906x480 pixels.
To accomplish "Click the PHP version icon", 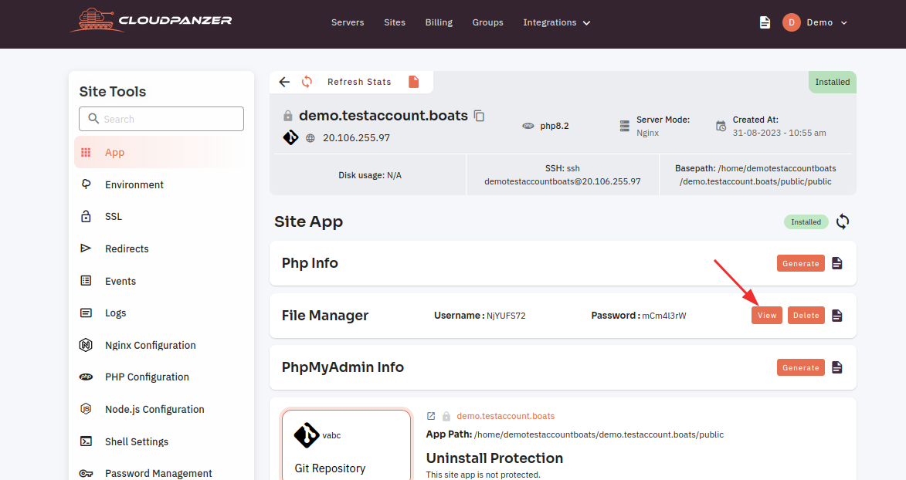I will pyautogui.click(x=528, y=126).
